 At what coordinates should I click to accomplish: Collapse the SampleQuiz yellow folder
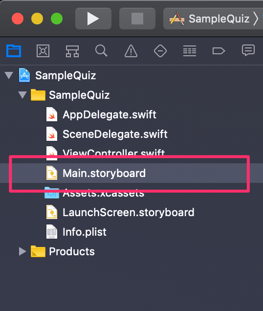point(22,95)
